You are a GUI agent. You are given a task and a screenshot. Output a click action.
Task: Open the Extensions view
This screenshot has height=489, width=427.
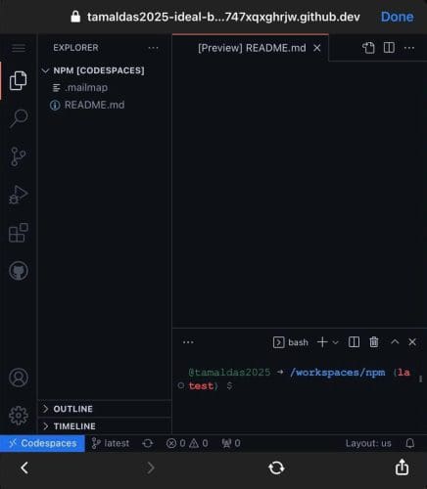pyautogui.click(x=19, y=233)
